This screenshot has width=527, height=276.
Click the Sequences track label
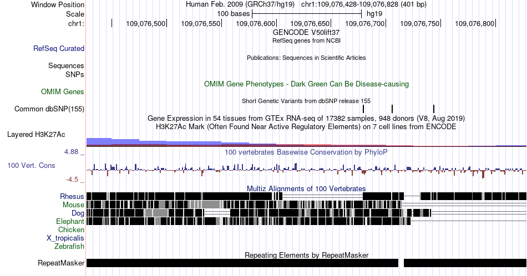(x=66, y=65)
